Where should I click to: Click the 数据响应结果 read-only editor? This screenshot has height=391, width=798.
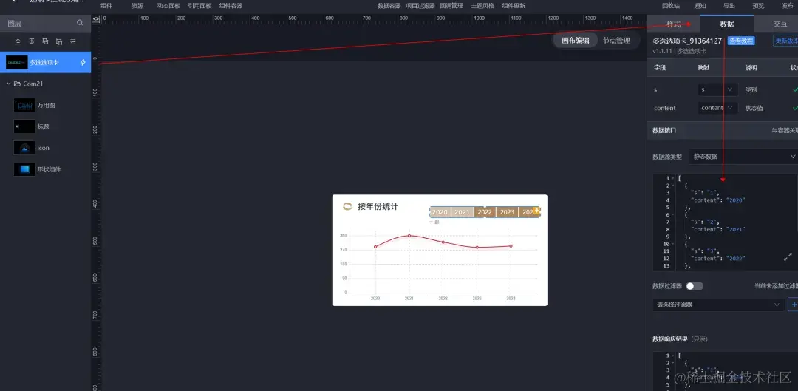726,370
